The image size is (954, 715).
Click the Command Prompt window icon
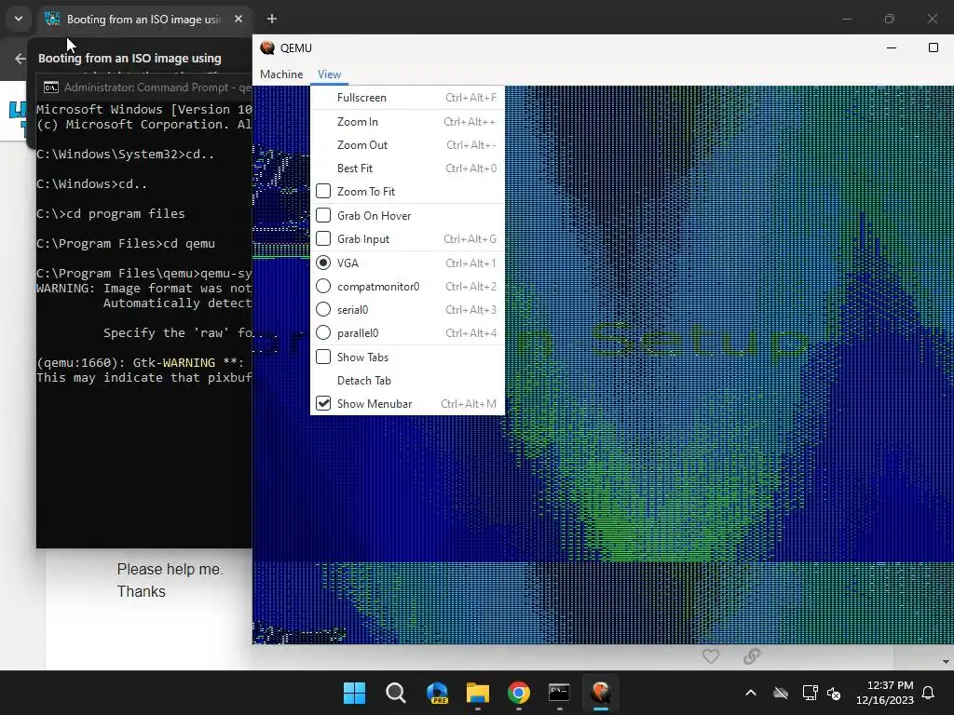click(x=51, y=88)
